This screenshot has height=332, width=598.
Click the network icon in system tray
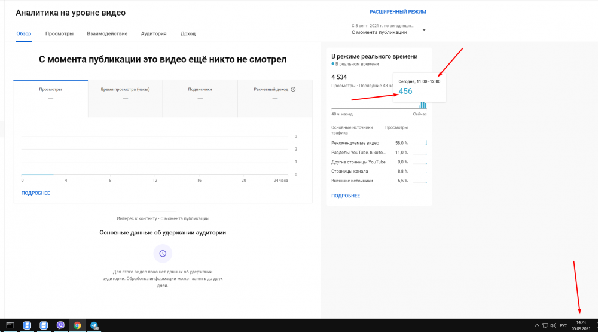click(545, 325)
